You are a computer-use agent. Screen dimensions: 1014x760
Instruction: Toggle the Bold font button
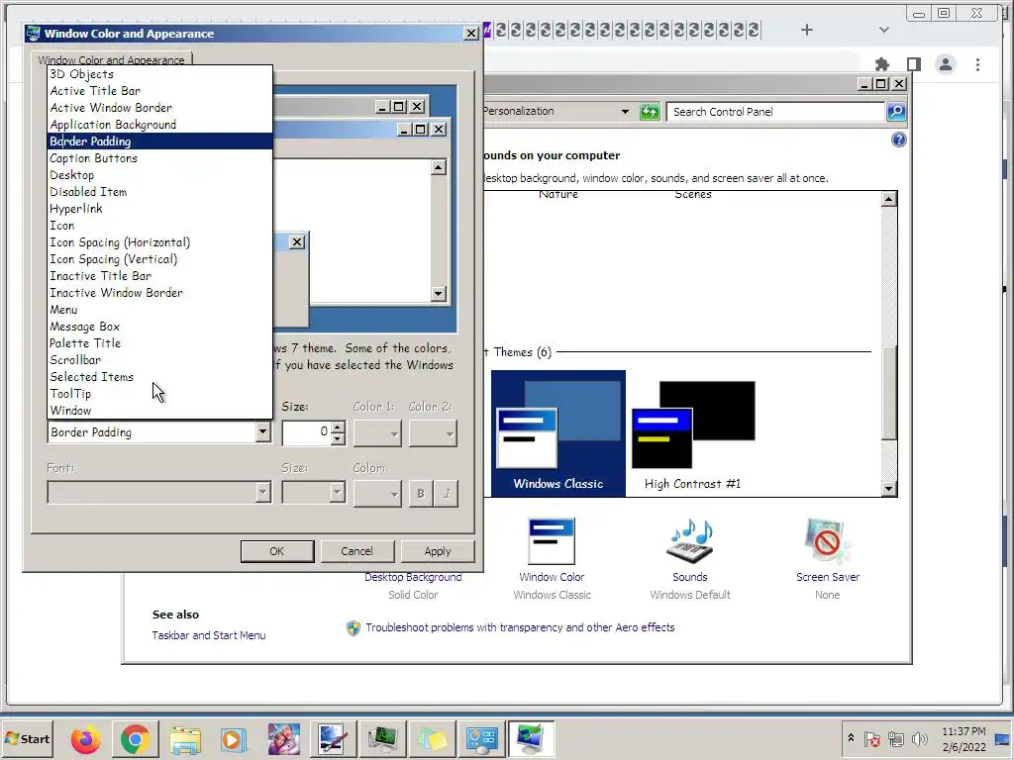coord(421,493)
